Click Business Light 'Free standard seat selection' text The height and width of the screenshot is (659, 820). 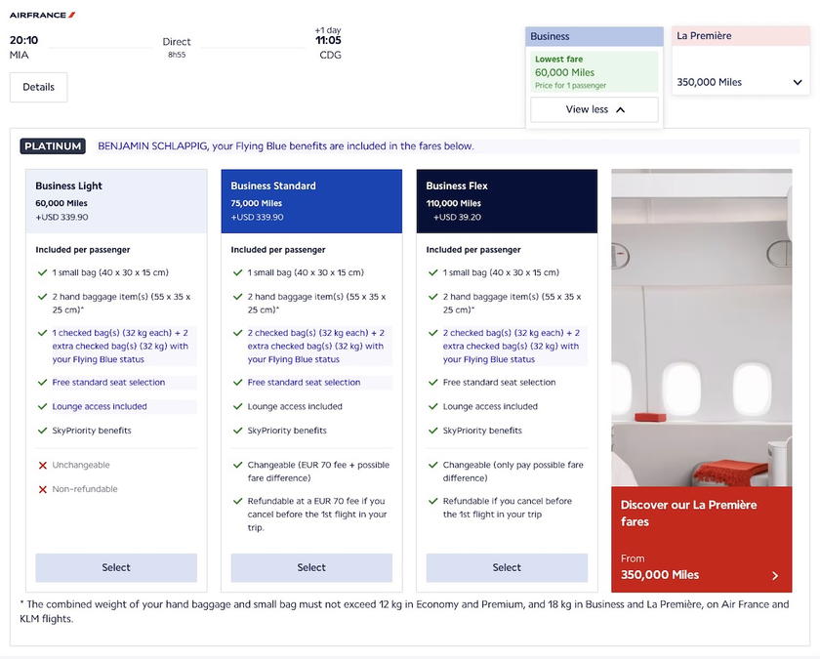pyautogui.click(x=108, y=383)
